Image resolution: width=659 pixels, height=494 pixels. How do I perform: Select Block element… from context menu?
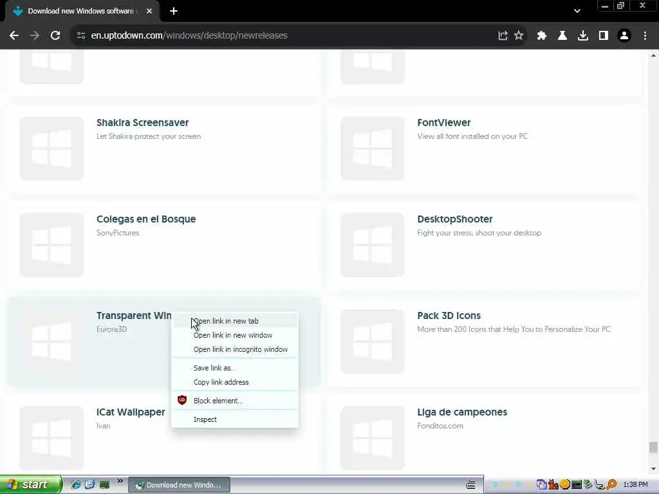(x=235, y=401)
